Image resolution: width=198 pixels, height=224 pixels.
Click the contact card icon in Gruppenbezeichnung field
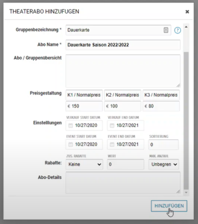click(166, 30)
